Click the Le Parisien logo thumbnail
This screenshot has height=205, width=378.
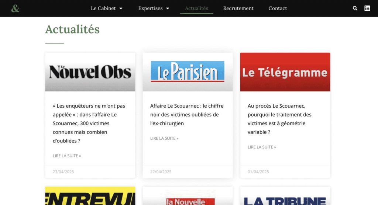coord(188,72)
